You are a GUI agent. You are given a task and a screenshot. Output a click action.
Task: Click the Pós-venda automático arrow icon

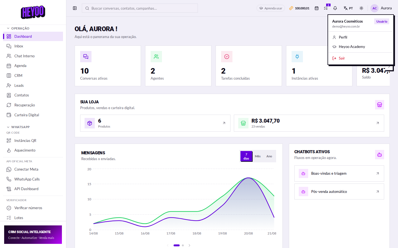click(378, 192)
